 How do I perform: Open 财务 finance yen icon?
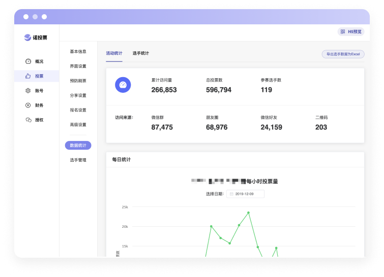[x=28, y=105]
